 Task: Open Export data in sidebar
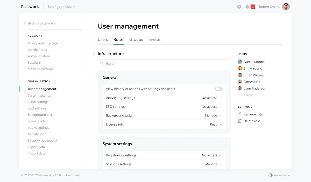click(36, 147)
